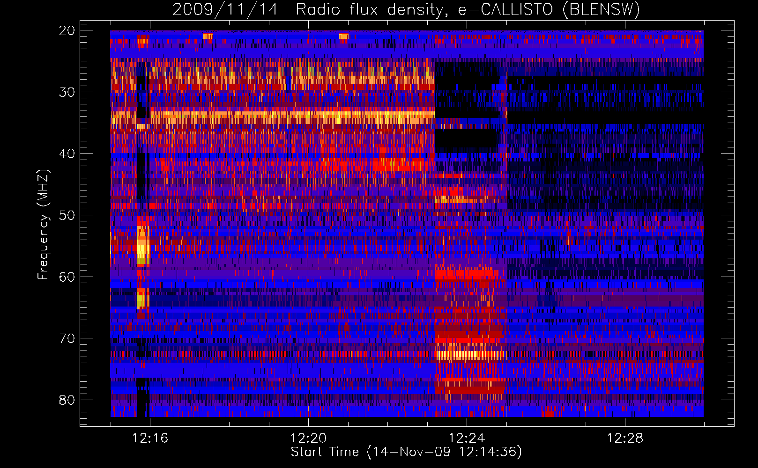Click the 50 MHz frequency tick label

click(x=67, y=215)
